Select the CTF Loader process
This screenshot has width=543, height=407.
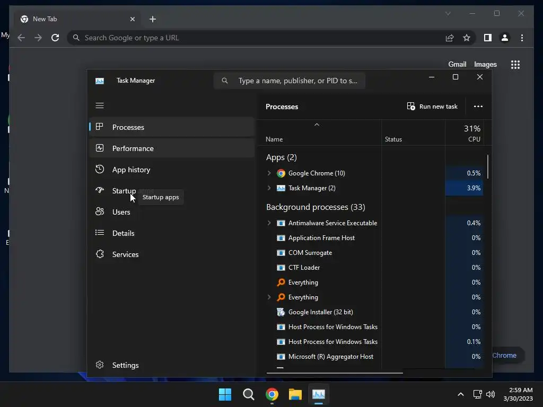(304, 268)
